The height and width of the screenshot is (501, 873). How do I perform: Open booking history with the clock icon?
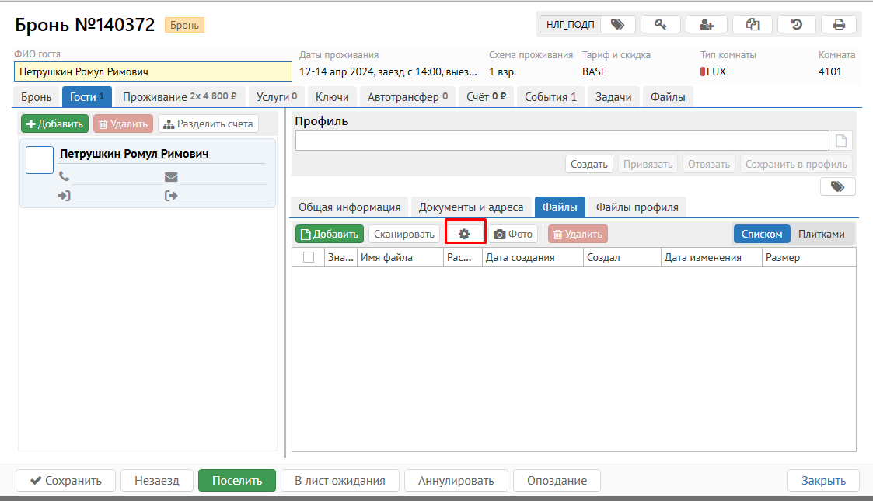click(797, 24)
